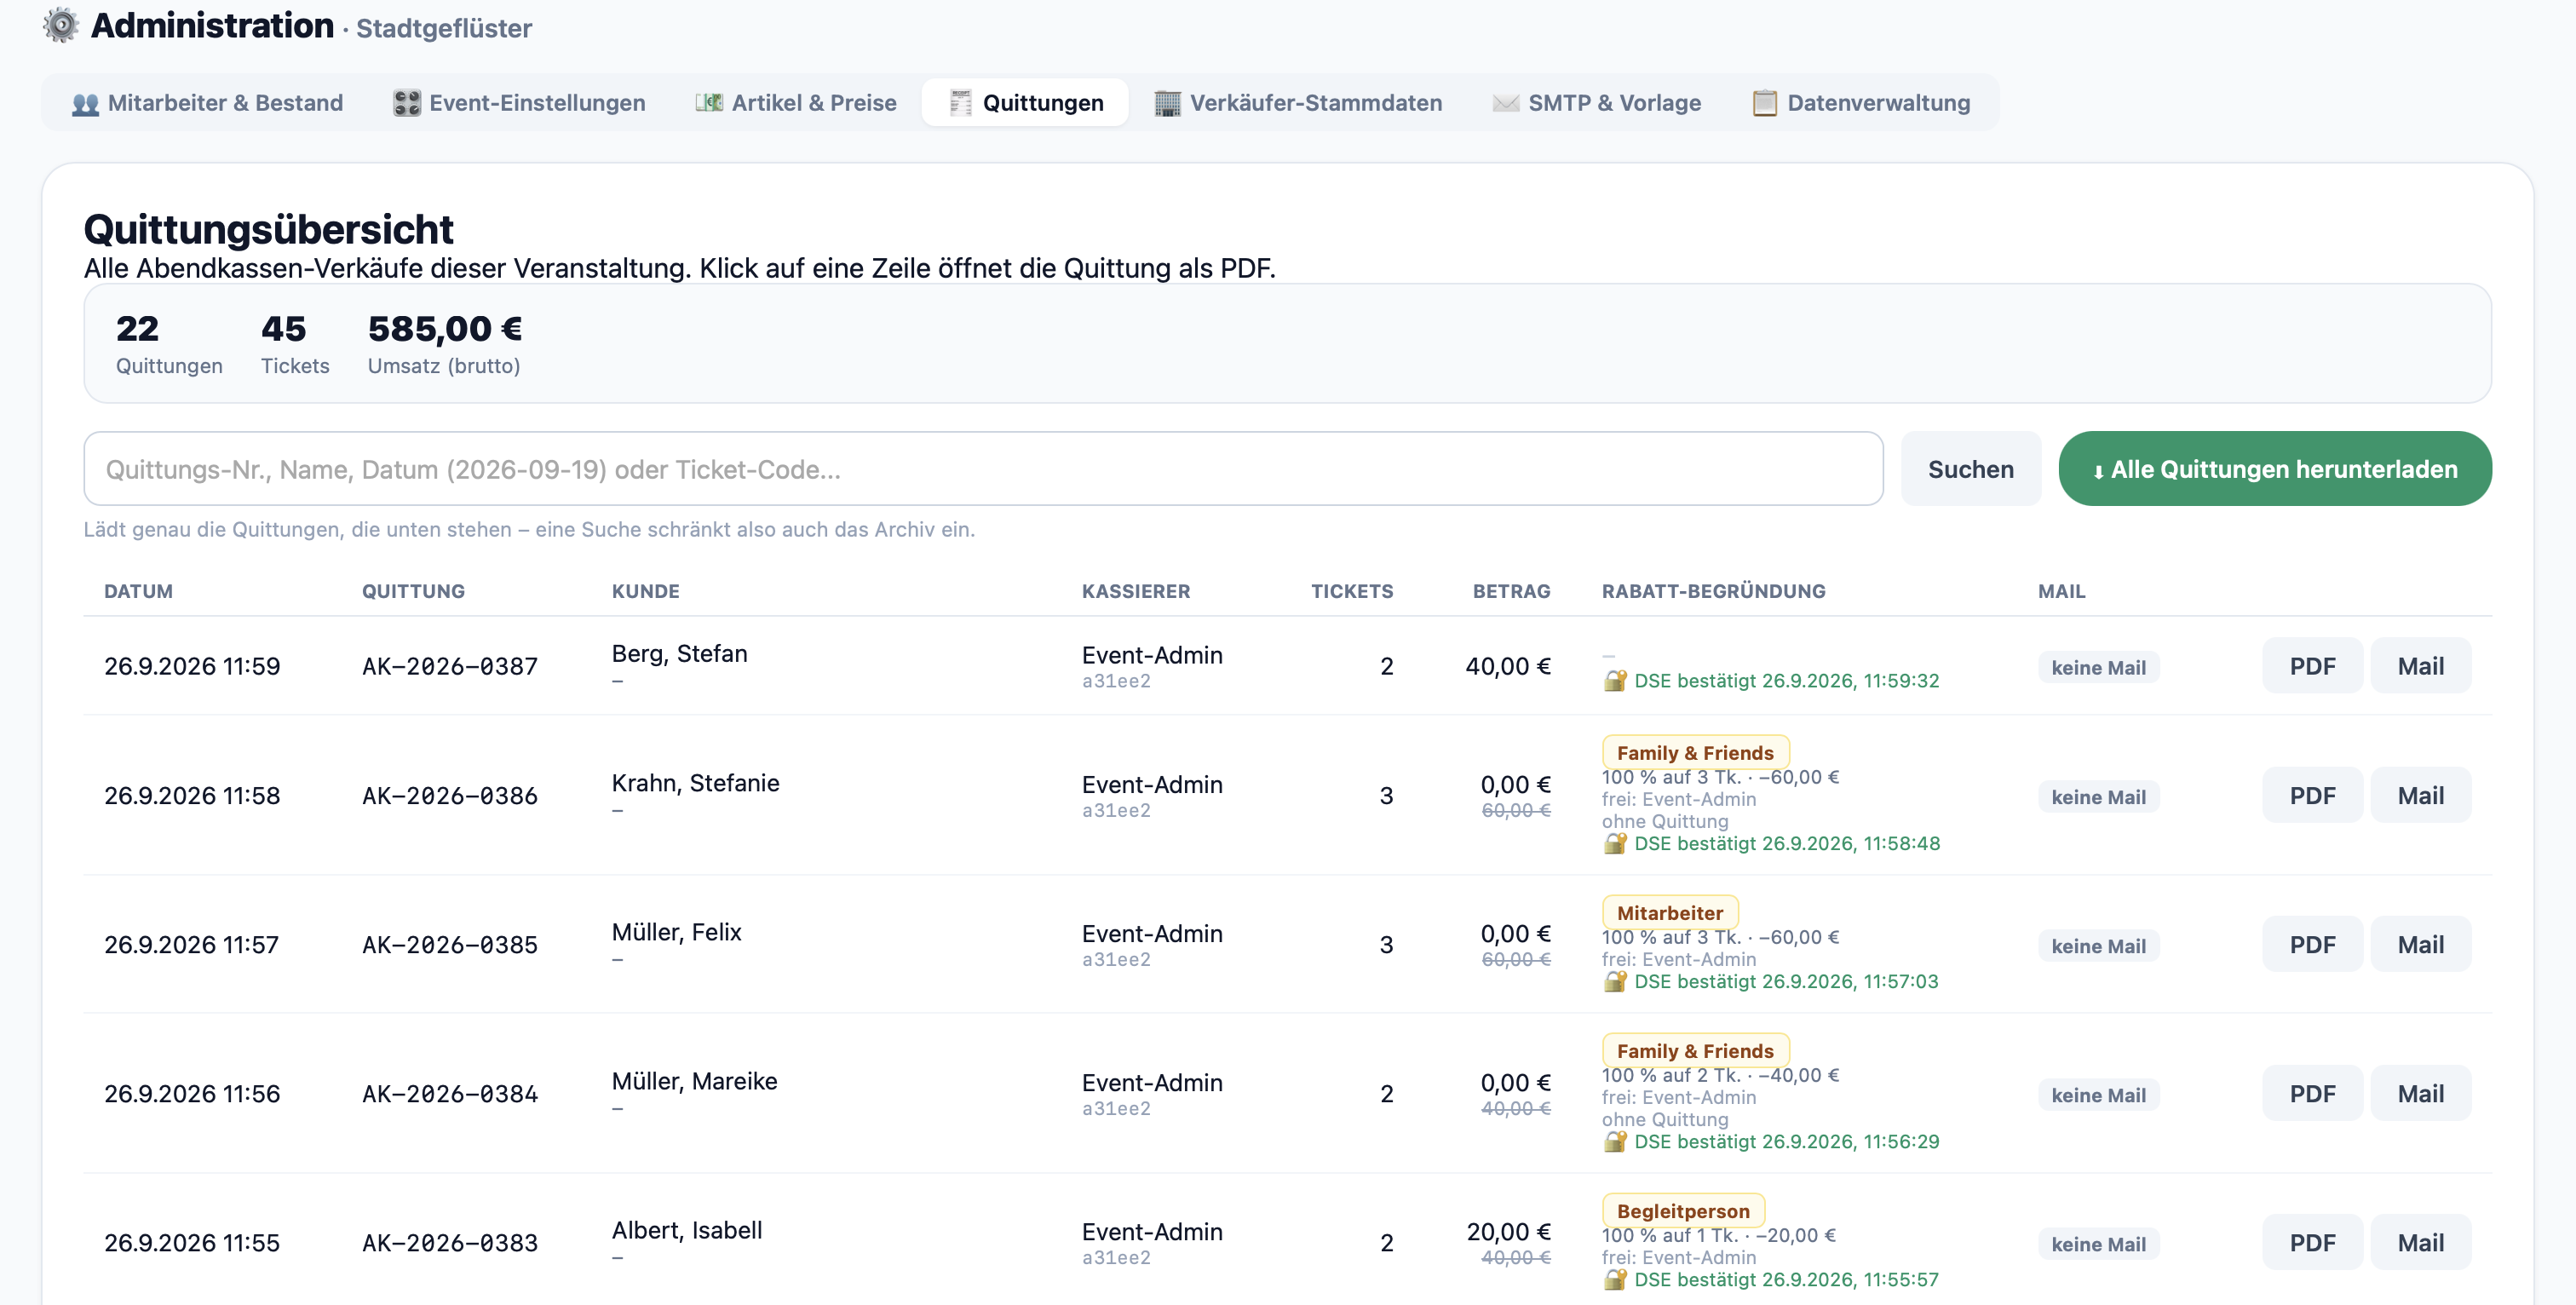This screenshot has width=2576, height=1305.
Task: Click the Suchen button
Action: pos(1970,469)
